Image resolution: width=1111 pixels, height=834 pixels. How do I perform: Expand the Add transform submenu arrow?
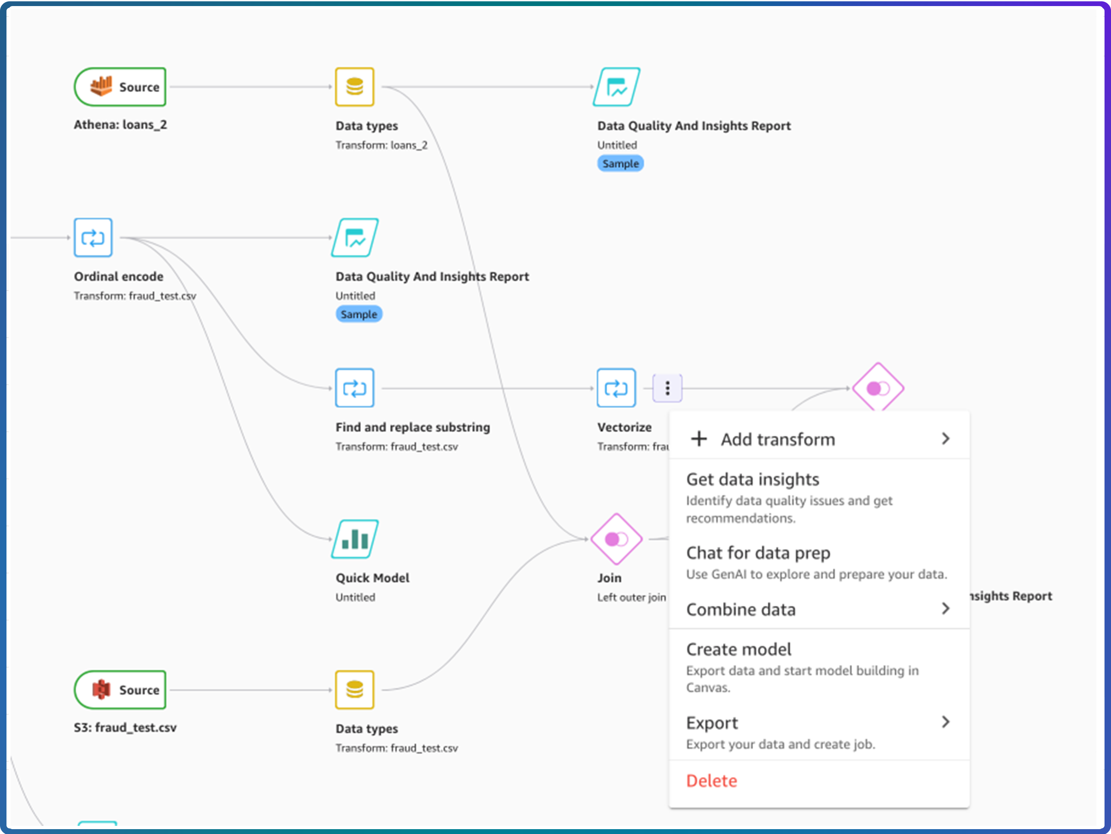click(945, 439)
